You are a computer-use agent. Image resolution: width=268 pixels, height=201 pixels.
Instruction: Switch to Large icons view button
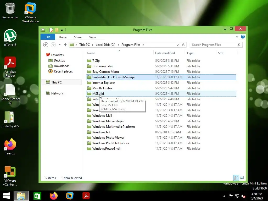pyautogui.click(x=242, y=178)
